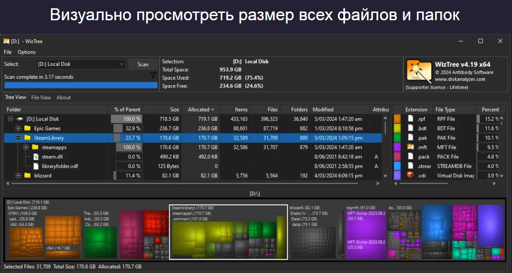The image size is (512, 273).
Task: Click the steamapps folder icon
Action: coord(35,147)
